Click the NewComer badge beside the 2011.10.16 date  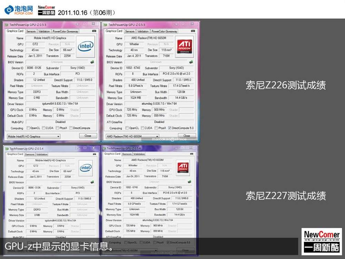click(46, 10)
